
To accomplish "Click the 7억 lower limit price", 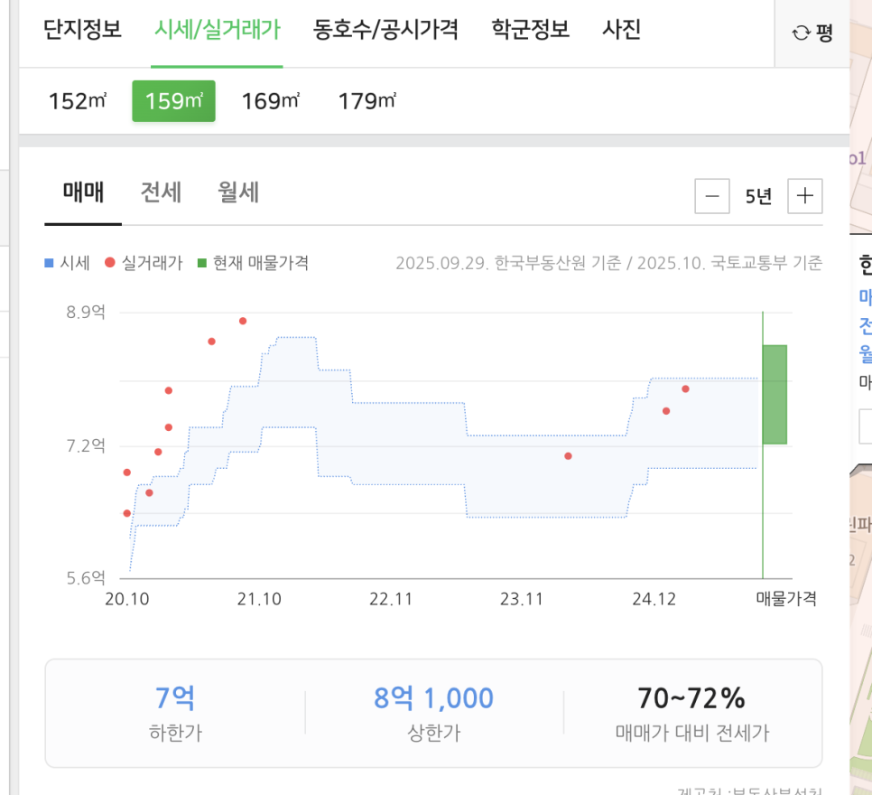I will click(x=175, y=698).
